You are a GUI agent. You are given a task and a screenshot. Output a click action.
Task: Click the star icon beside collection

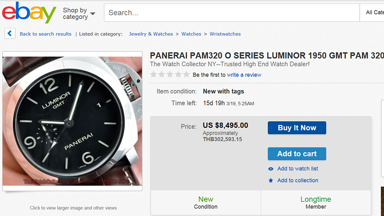pos(271,181)
